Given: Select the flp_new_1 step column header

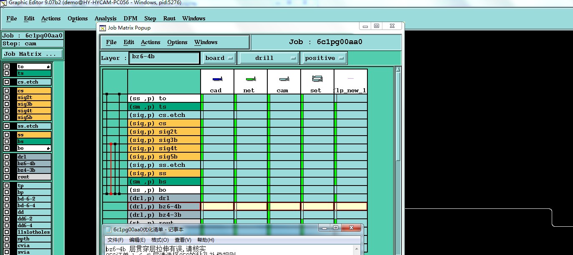Looking at the screenshot, I should click(351, 82).
